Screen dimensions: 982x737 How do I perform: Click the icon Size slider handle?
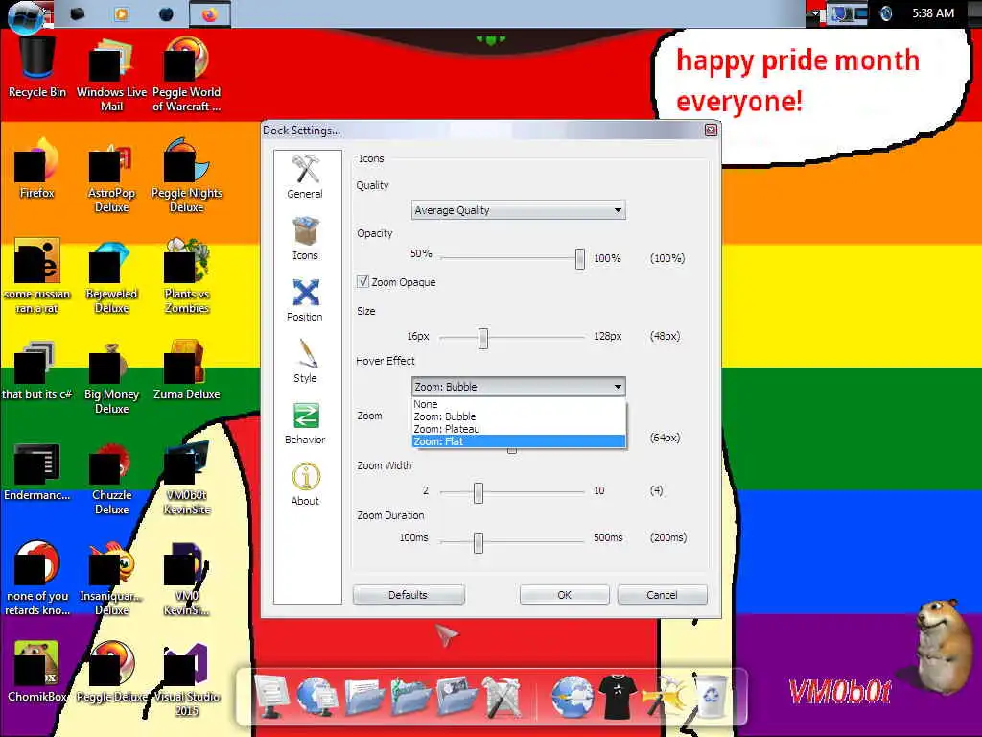(483, 339)
